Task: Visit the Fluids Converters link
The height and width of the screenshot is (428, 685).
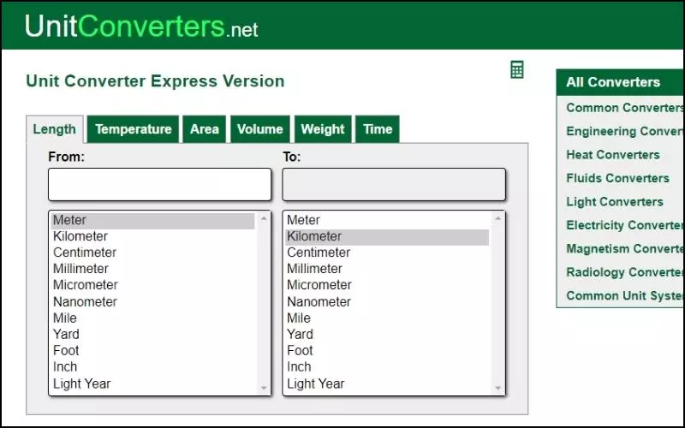Action: 617,178
